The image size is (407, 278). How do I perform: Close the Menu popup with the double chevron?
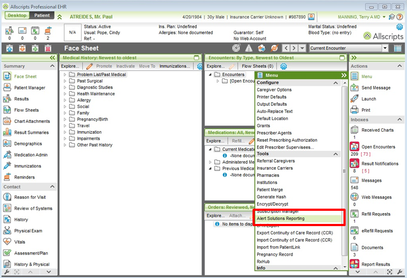pyautogui.click(x=343, y=75)
